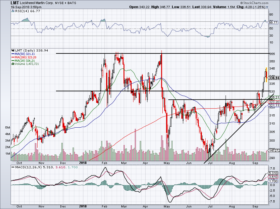Click the 355 price axis label
Screen dimensions: 280x209
coord(272,54)
